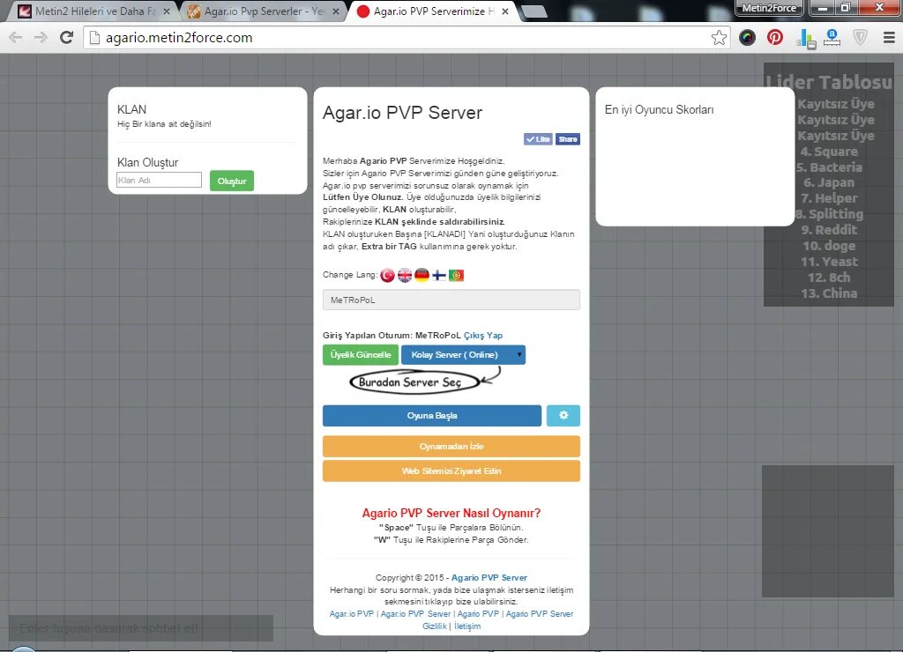Click the Agario PVP Server Nasıl Oynanır? heading

(451, 513)
